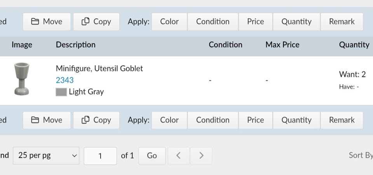Apply Quantity using the top toolbar
373x175 pixels.
click(296, 22)
